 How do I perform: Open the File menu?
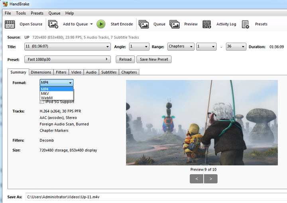pyautogui.click(x=8, y=13)
